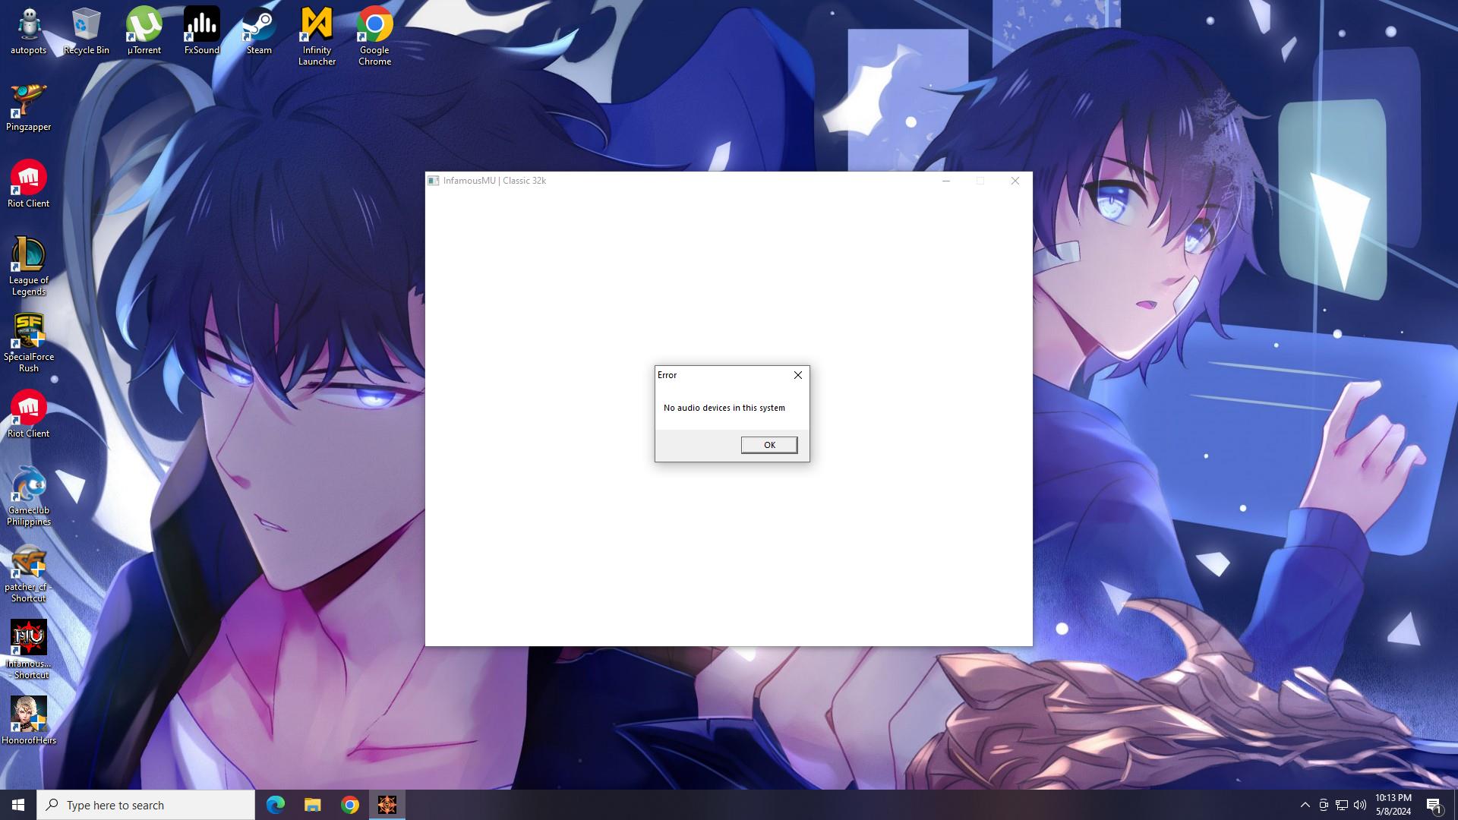The image size is (1458, 820).
Task: Click OK in the Error dialog
Action: click(769, 445)
